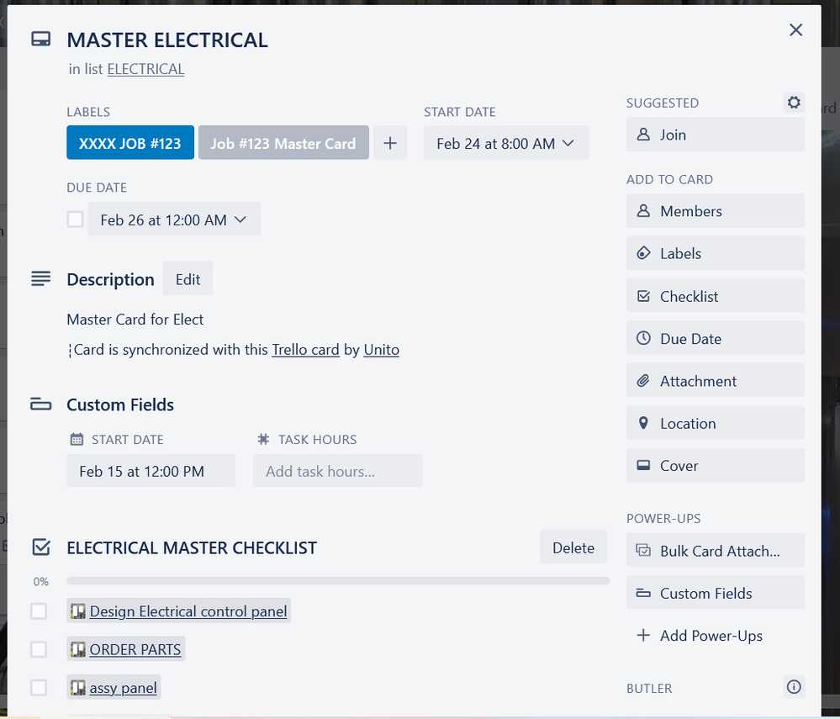Toggle due date complete checkbox

tap(75, 219)
